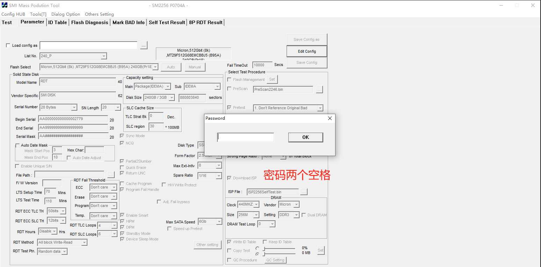The width and height of the screenshot is (541, 267).
Task: Open the Others Setting menu
Action: pyautogui.click(x=99, y=14)
